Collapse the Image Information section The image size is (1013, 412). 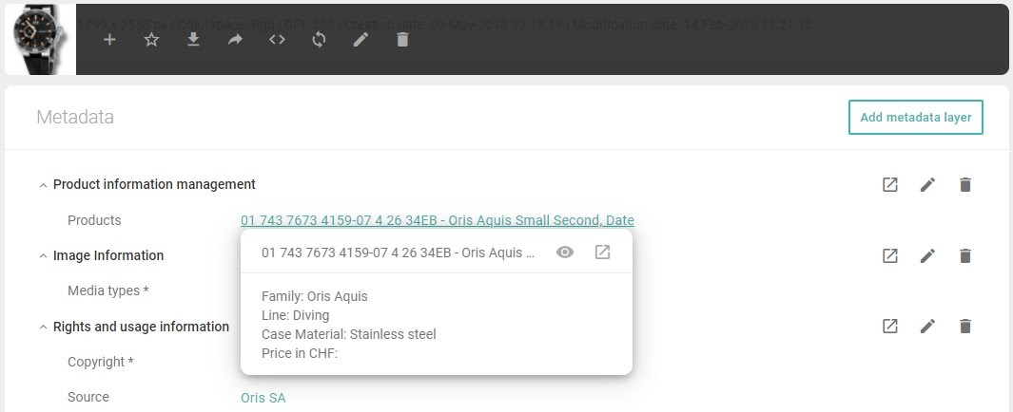click(x=44, y=256)
